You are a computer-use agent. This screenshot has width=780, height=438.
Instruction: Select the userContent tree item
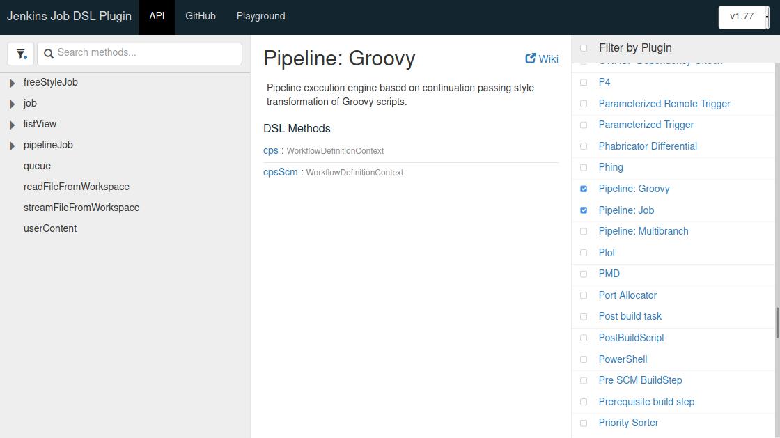coord(50,228)
